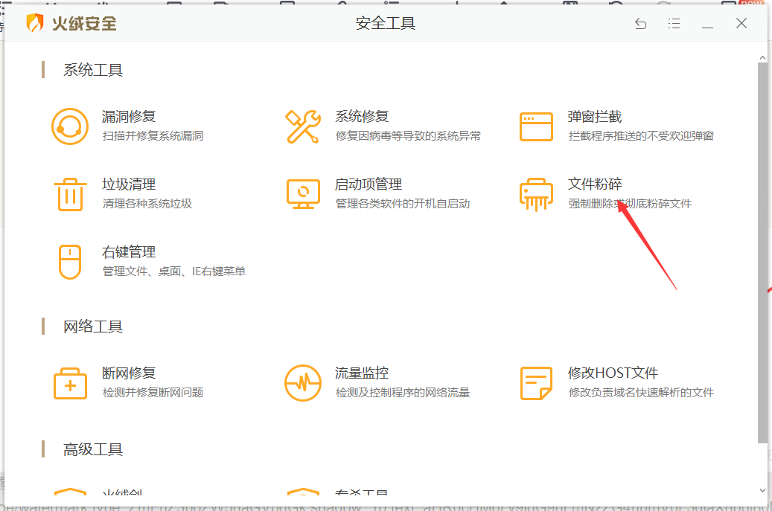Click the 高级工具 section heading

(x=93, y=449)
